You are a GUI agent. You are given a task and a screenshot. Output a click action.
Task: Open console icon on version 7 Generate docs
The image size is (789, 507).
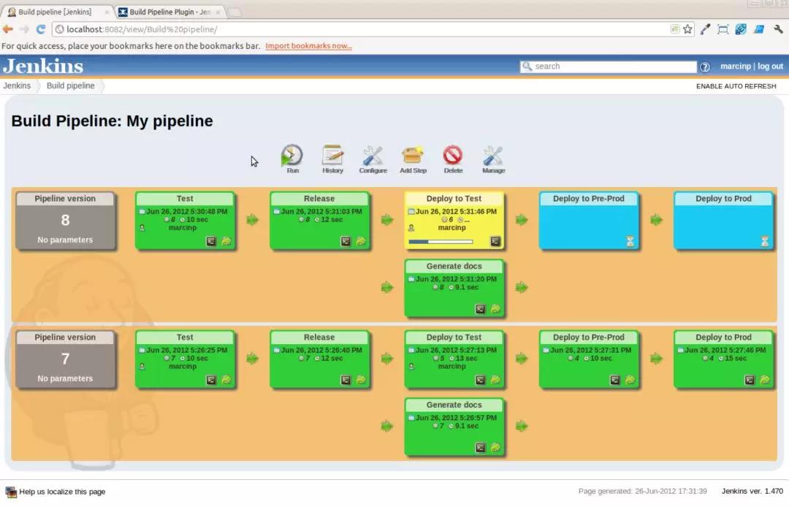[481, 447]
